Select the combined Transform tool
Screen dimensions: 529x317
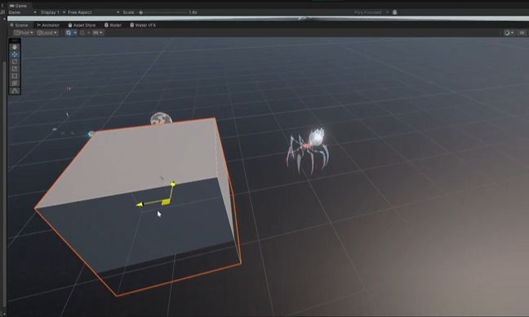15,83
